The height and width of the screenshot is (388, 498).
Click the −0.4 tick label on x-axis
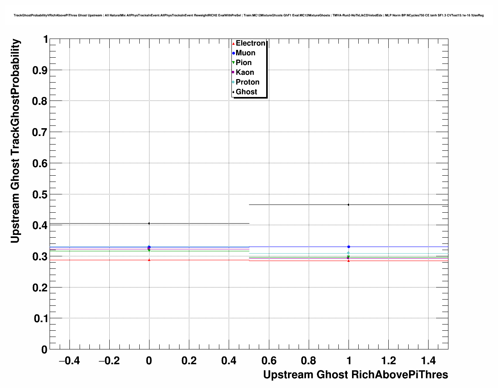click(69, 361)
